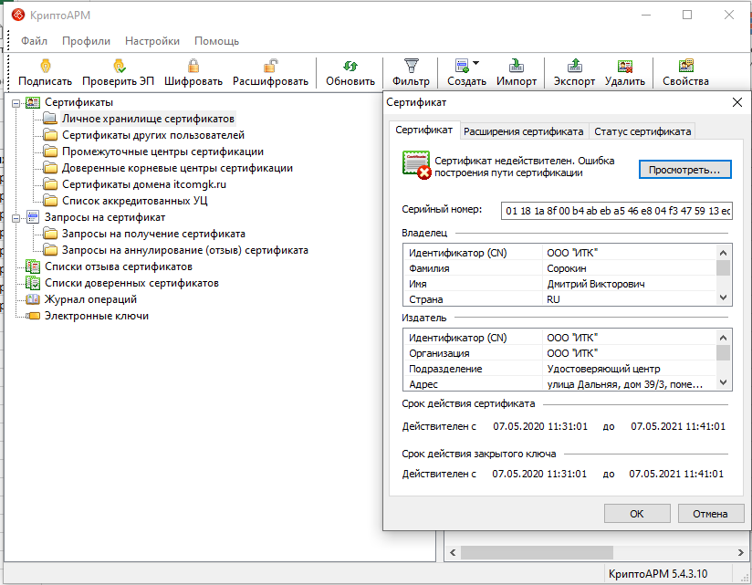Click the Импорт toolbar icon
Screen dimensions: 752x585
pos(517,66)
